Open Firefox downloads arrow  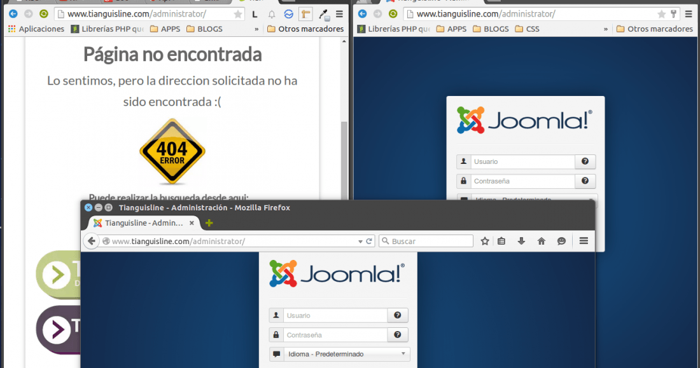[x=521, y=242]
